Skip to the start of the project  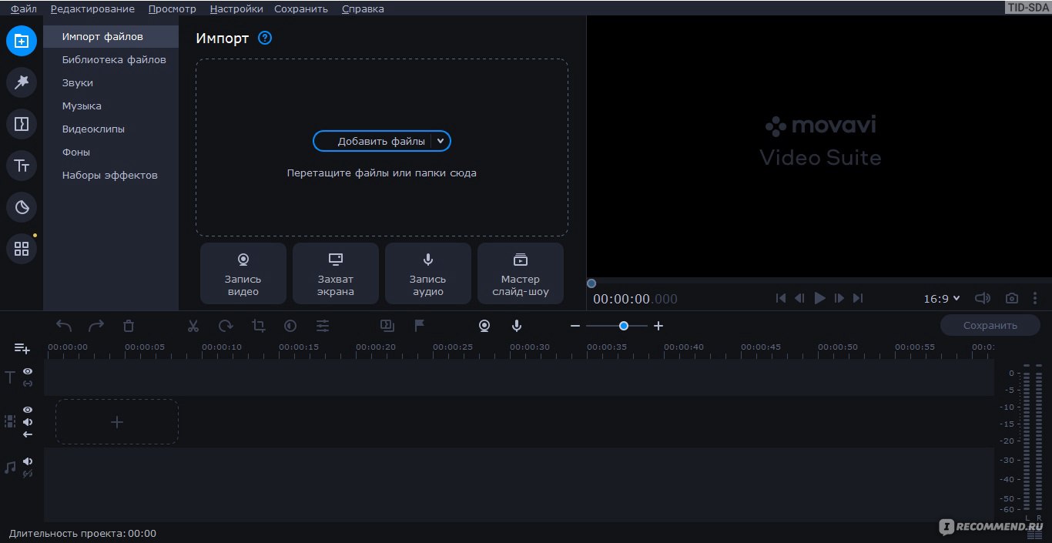tap(781, 298)
